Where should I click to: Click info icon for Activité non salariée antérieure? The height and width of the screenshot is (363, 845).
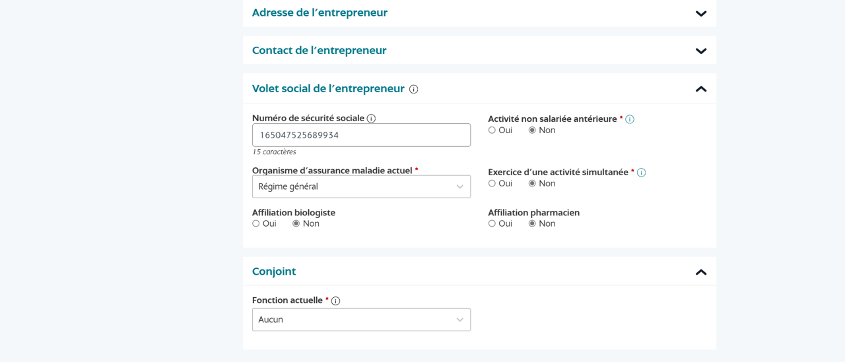pos(630,119)
